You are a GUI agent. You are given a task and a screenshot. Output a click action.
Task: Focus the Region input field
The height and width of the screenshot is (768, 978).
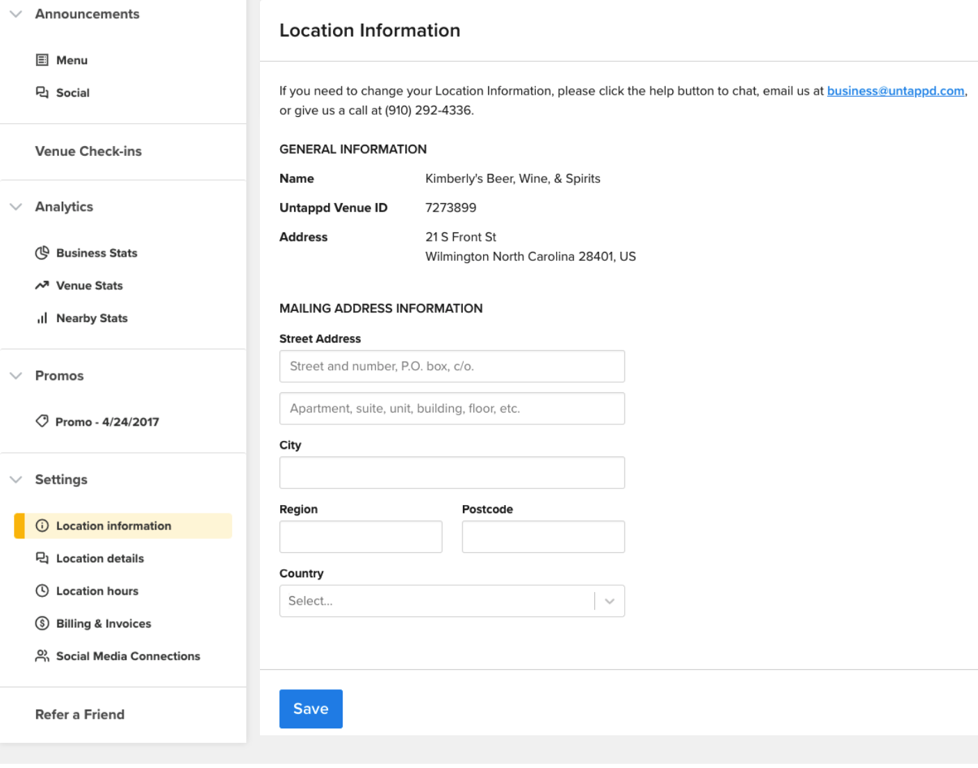(361, 537)
